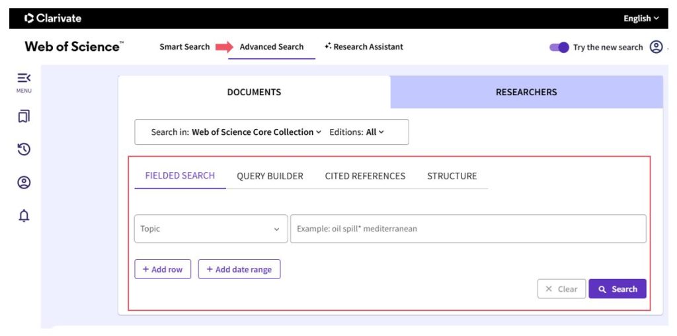Viewport: 677px width, 336px height.
Task: Switch to the Cited References tab
Action: [365, 176]
